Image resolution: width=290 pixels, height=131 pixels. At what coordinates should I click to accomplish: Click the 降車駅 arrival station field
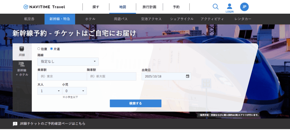111,76
